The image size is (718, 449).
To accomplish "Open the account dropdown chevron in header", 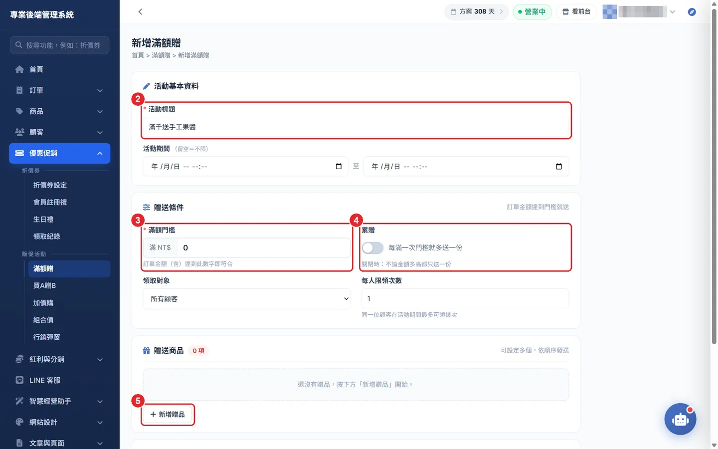I will tap(672, 11).
